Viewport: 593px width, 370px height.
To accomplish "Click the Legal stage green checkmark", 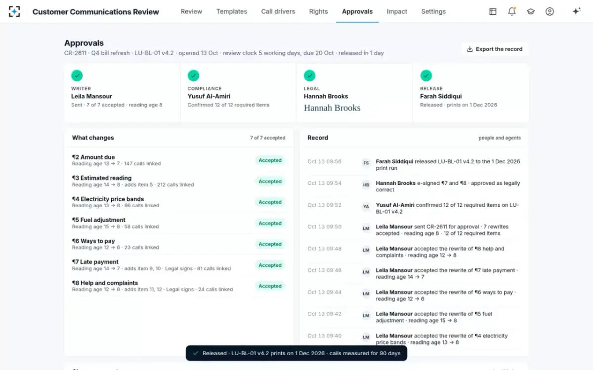I will tap(309, 75).
